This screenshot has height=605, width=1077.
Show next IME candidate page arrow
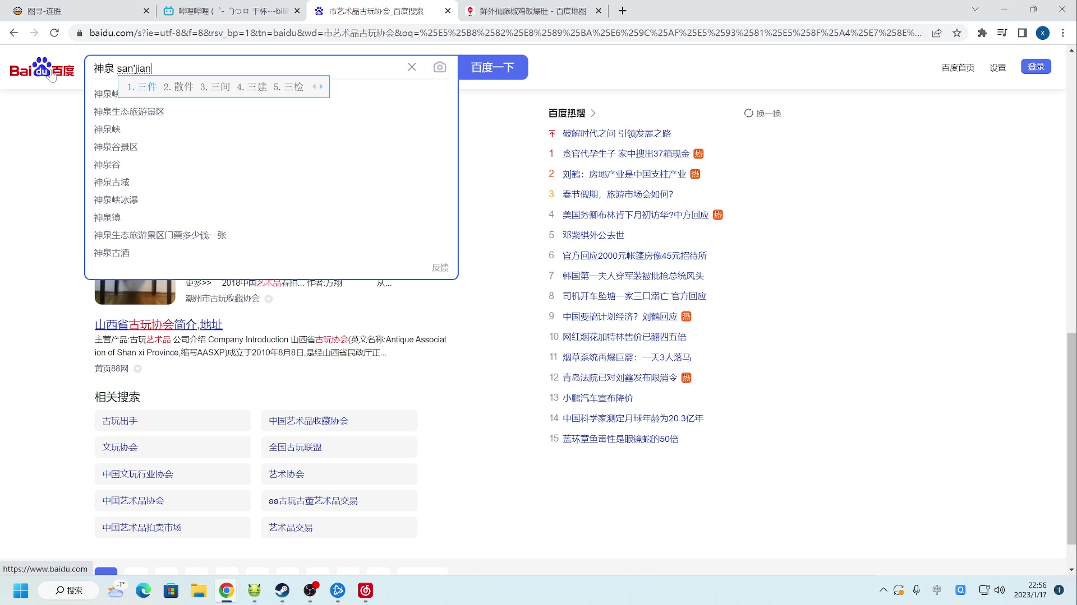click(321, 87)
